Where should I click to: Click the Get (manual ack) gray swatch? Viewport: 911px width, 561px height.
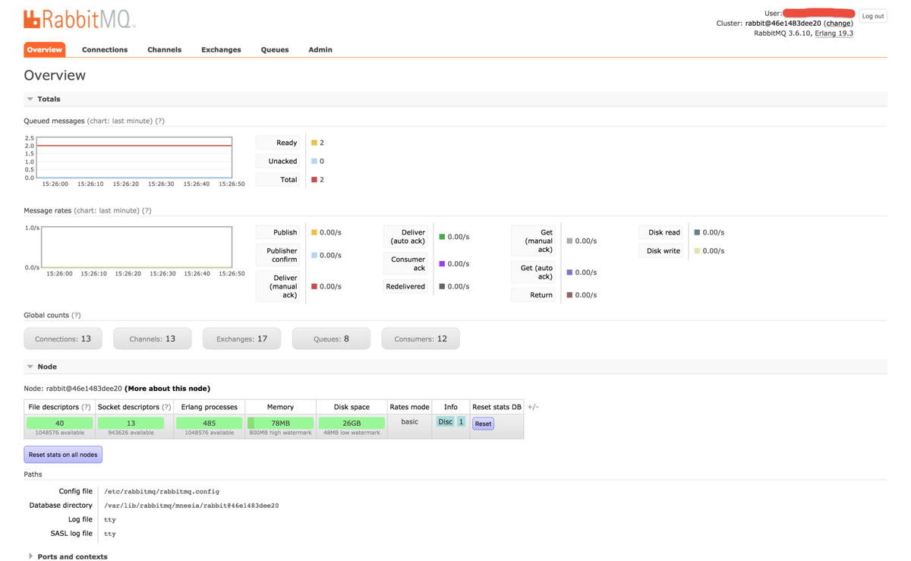click(x=569, y=241)
